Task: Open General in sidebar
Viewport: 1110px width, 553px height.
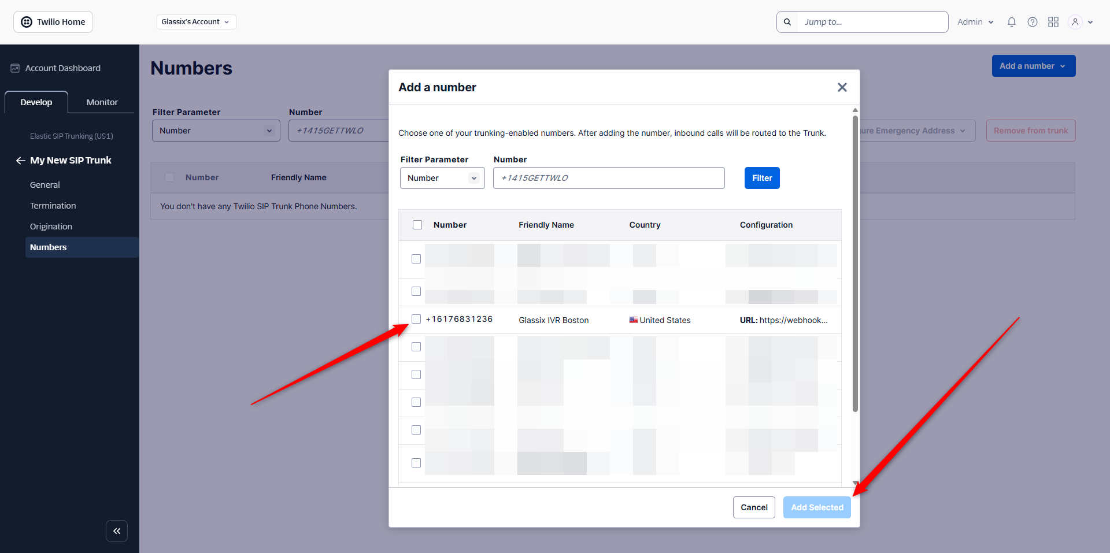Action: [x=45, y=185]
